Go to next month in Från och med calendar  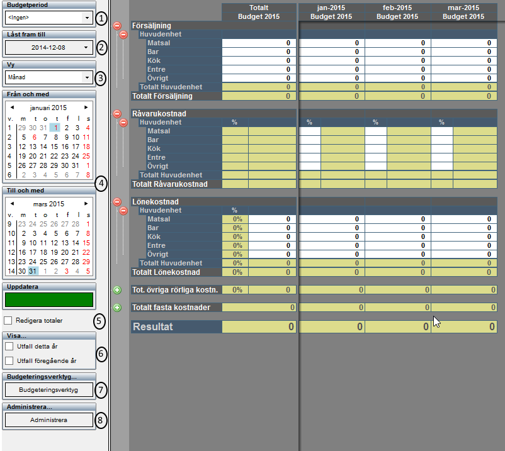(86, 108)
